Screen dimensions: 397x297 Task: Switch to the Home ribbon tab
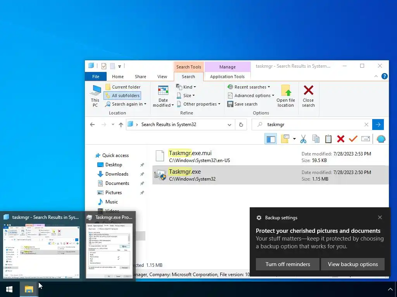click(x=118, y=77)
